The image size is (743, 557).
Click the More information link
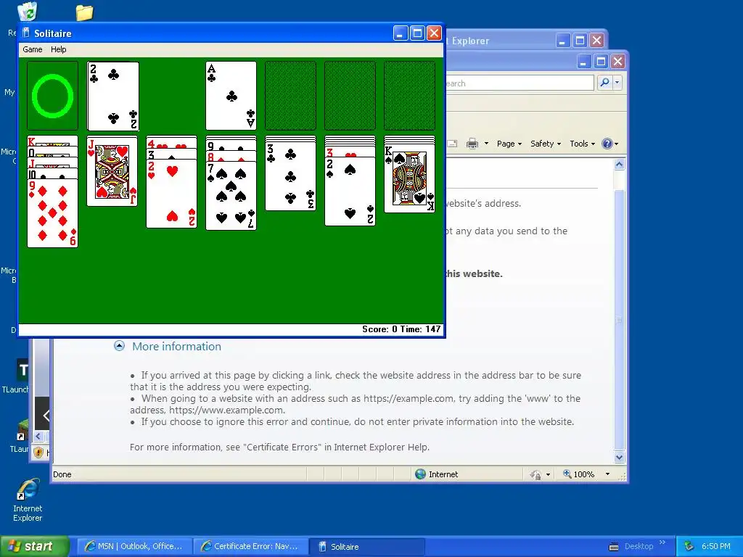(x=177, y=346)
